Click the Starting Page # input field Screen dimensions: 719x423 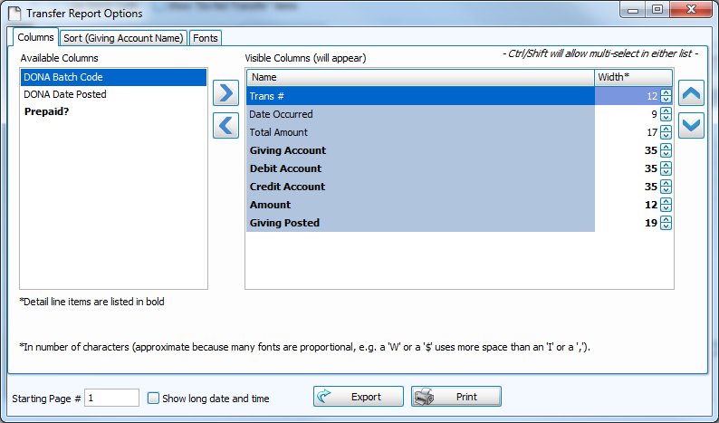(x=111, y=398)
